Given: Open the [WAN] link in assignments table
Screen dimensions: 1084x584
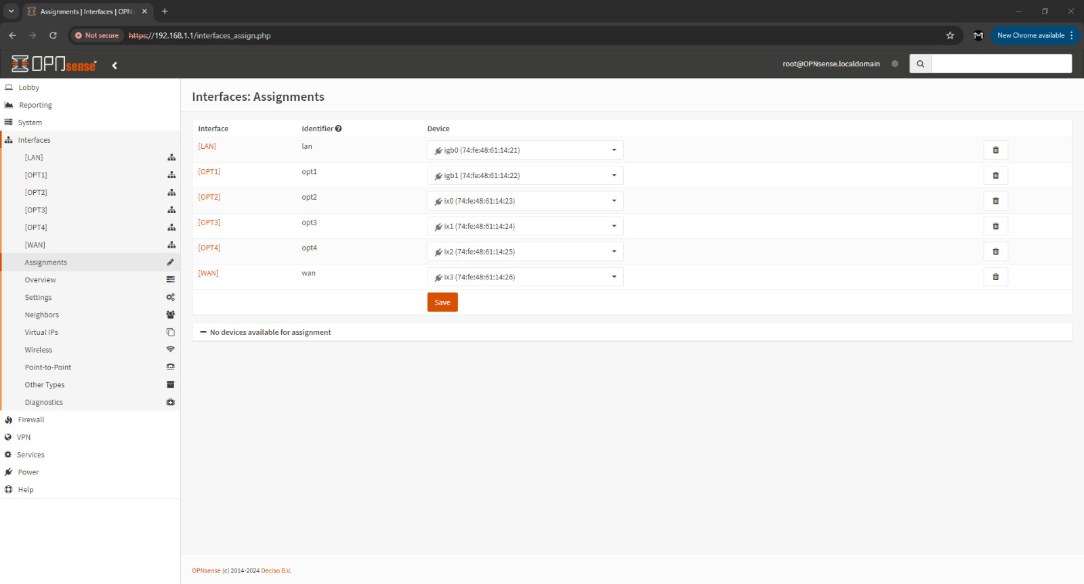Looking at the screenshot, I should 209,273.
